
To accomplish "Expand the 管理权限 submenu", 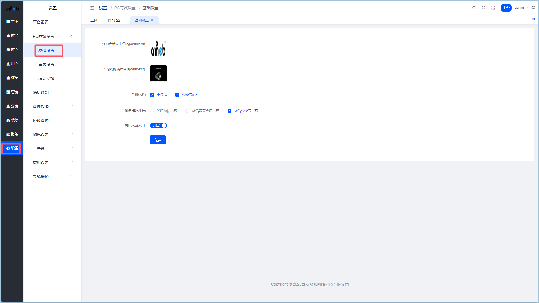I will (x=53, y=106).
